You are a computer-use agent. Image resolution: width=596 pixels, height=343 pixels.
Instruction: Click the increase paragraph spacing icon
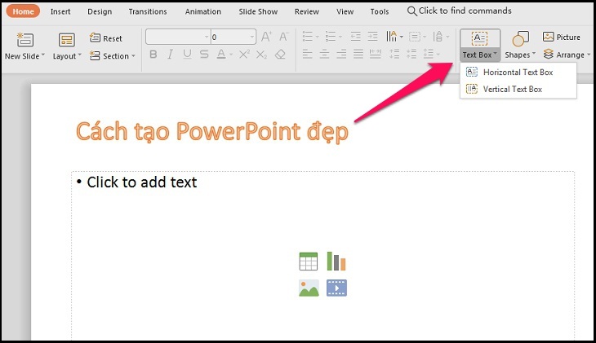[394, 55]
